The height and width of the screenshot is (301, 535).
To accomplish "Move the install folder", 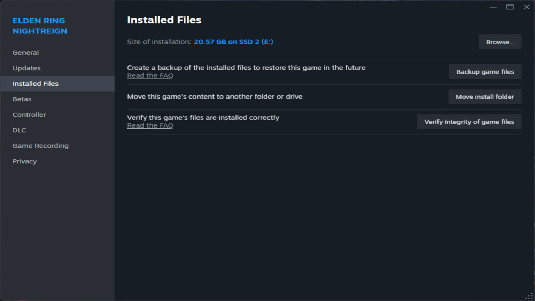I will (485, 97).
